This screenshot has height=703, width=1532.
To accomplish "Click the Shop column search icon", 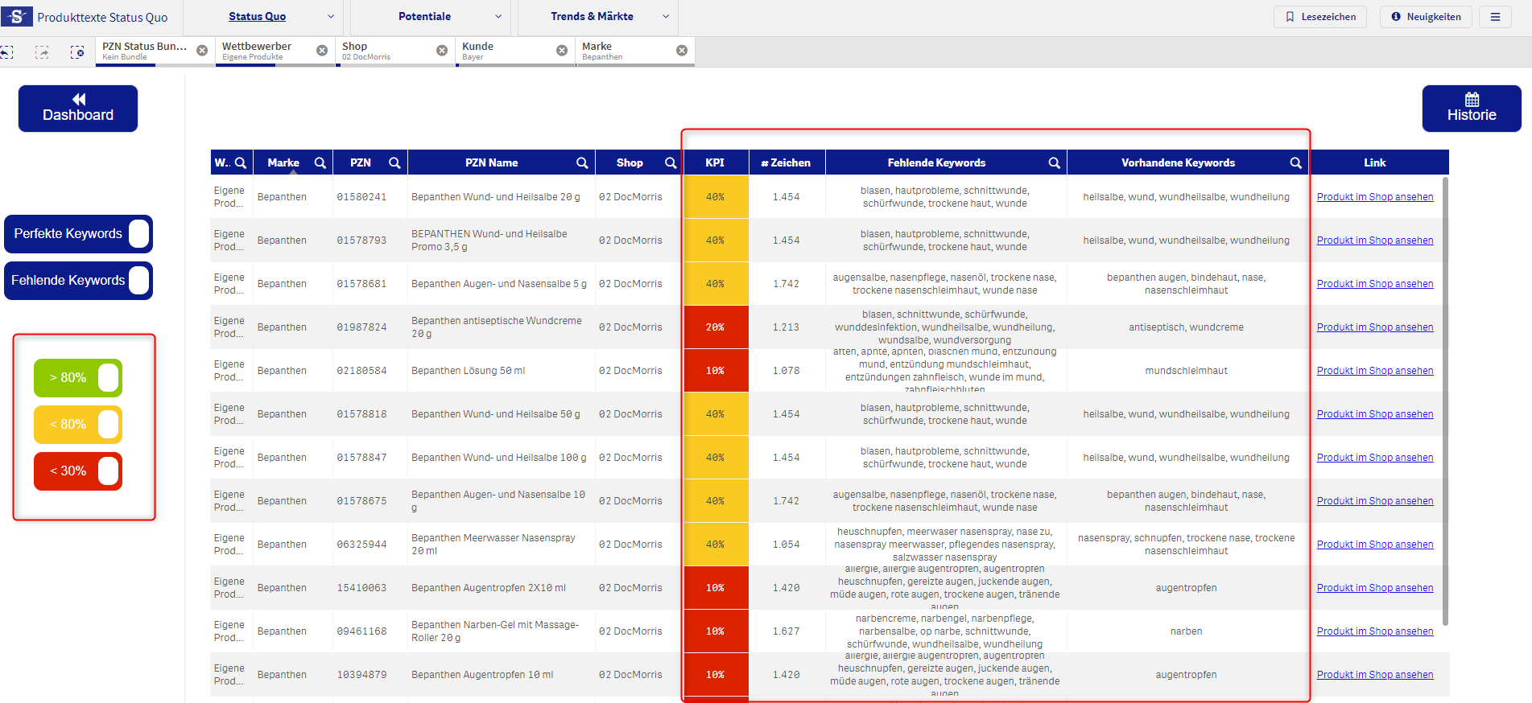I will 671,162.
